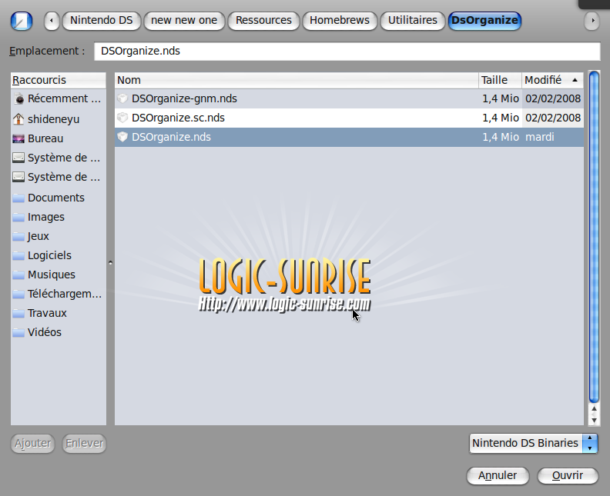Click the scrollbar down arrow
610x496 pixels.
[x=594, y=420]
